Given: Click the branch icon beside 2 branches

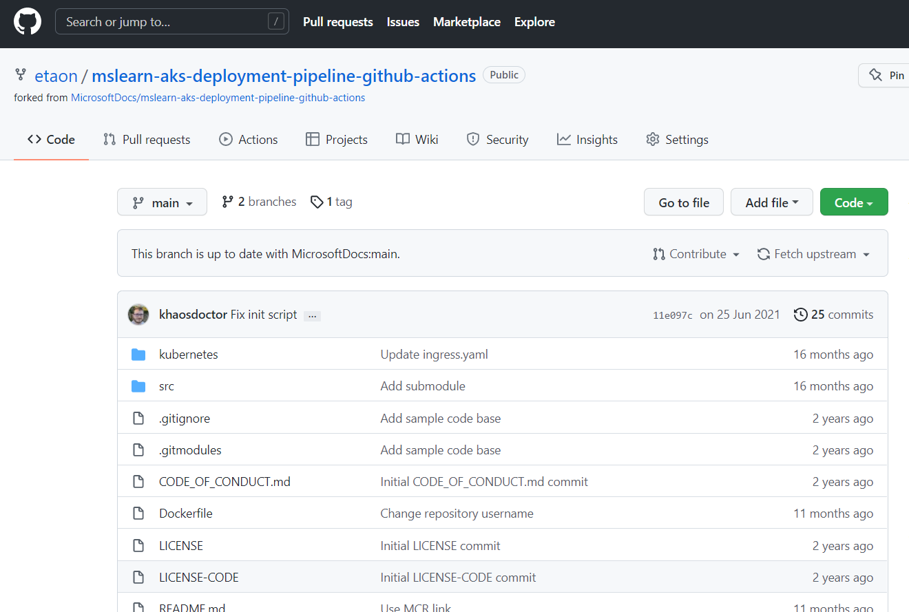Looking at the screenshot, I should (227, 202).
